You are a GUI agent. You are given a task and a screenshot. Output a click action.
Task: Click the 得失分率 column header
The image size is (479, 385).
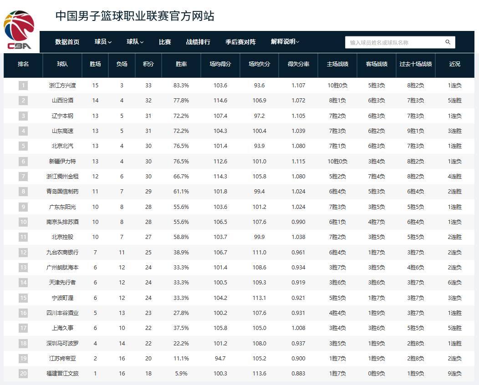pos(298,65)
